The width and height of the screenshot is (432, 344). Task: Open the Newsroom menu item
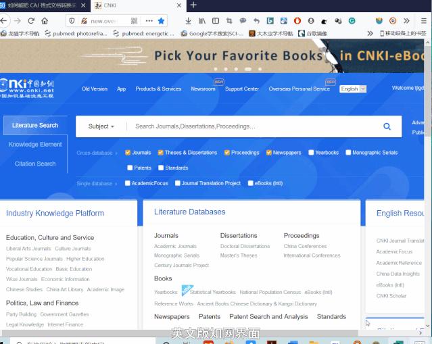(203, 89)
